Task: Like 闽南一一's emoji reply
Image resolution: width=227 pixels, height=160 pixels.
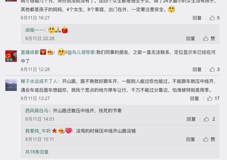Action: click(209, 39)
